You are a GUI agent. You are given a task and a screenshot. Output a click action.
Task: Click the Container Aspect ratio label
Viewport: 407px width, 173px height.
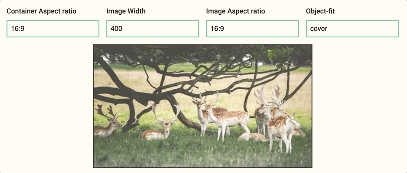tap(41, 11)
